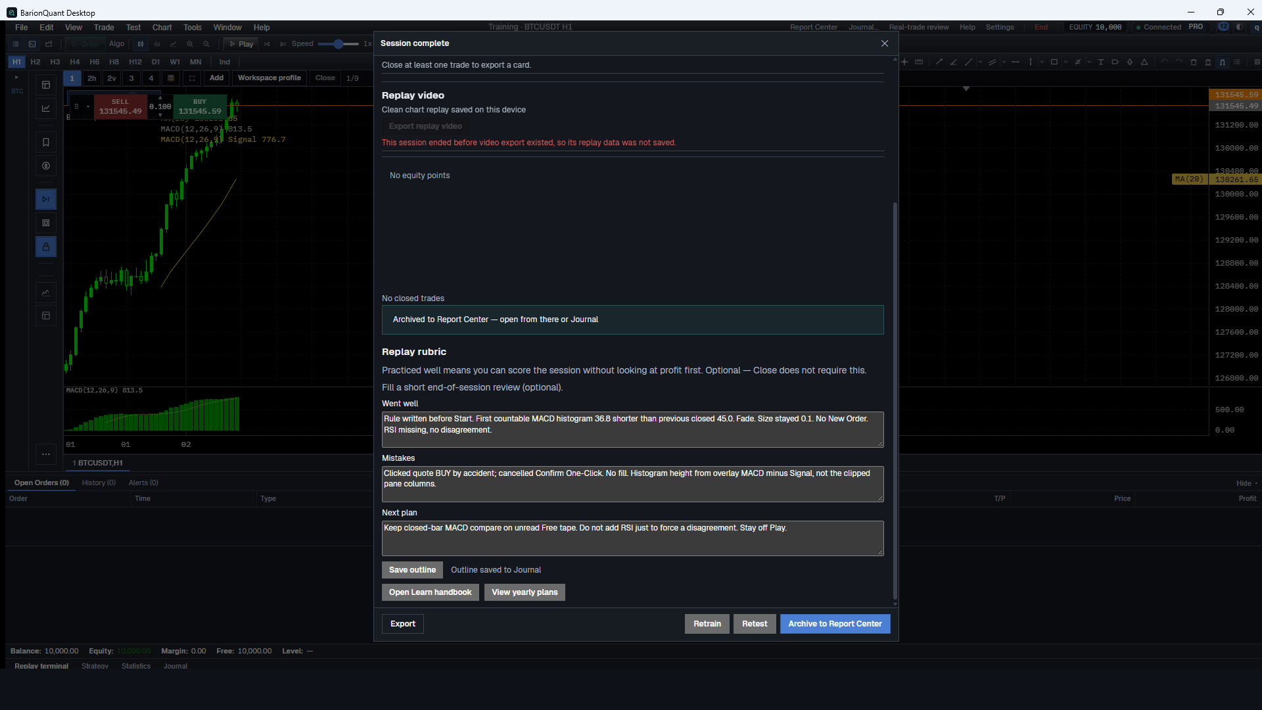1262x710 pixels.
Task: Click the Retrain button
Action: click(707, 624)
